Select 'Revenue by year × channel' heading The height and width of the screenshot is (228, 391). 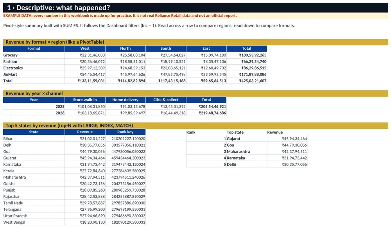pos(34,93)
